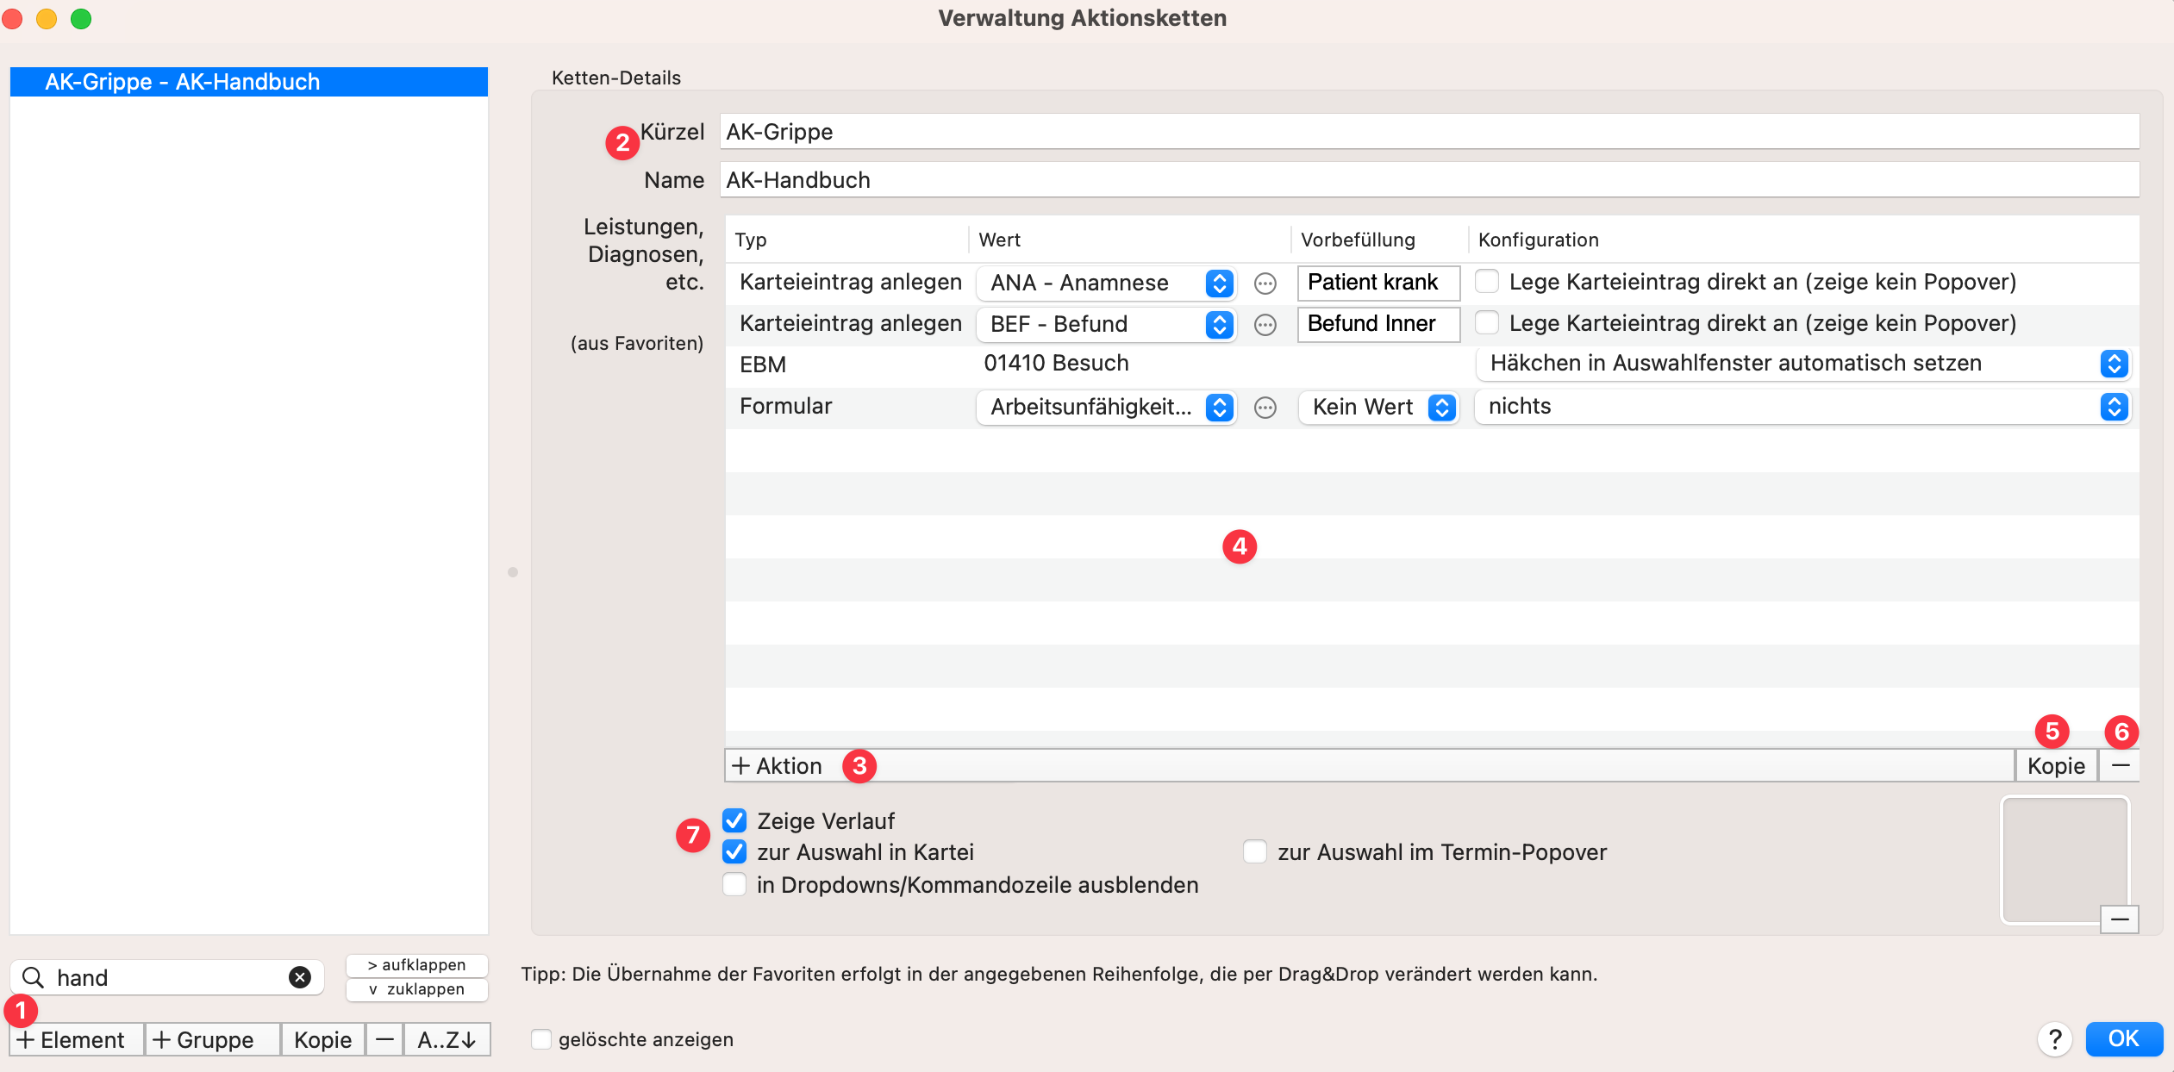Open Häkchen in Auswahlfenster configuration dropdown
Screen dimensions: 2174x1072
[1802, 364]
